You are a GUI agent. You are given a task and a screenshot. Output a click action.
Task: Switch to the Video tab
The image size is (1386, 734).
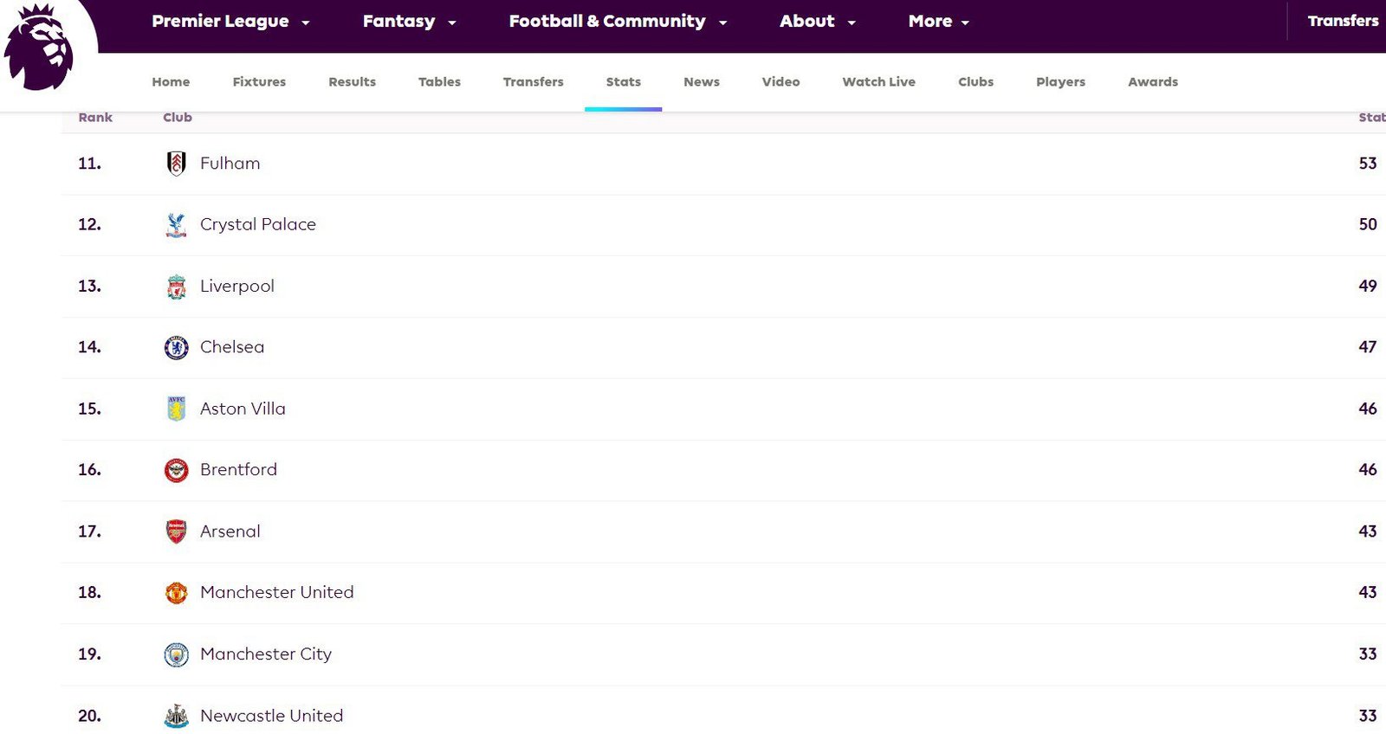click(x=780, y=81)
